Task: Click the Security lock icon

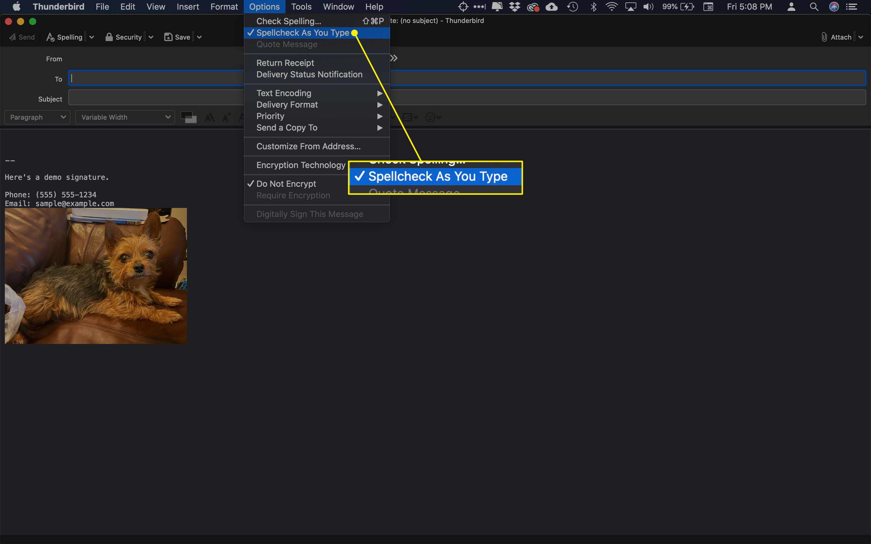Action: point(109,37)
